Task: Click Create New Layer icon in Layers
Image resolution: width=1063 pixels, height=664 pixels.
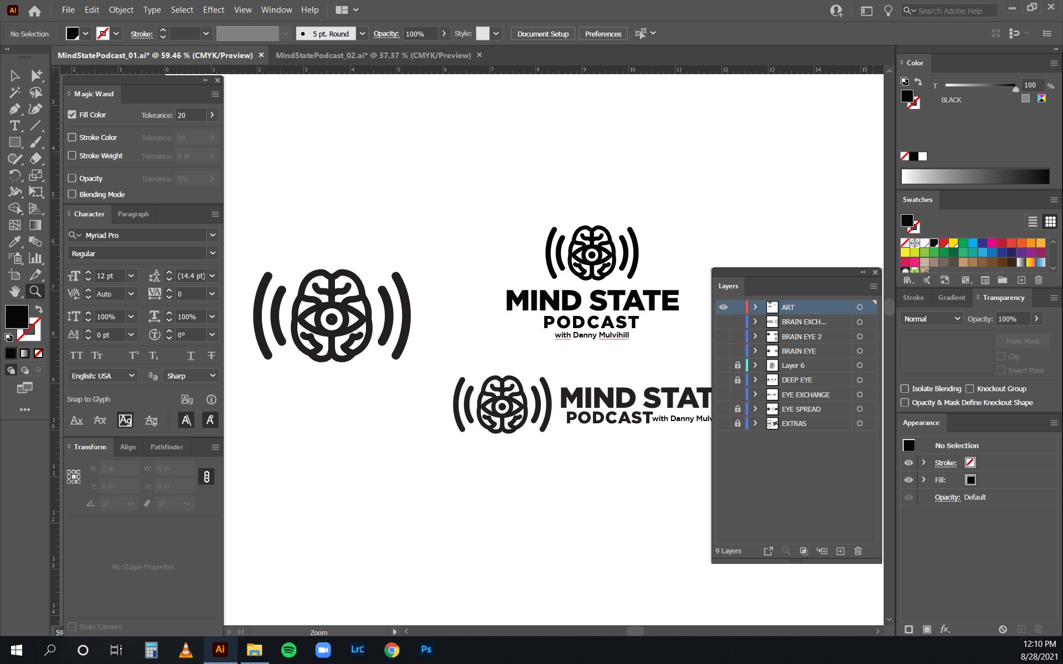Action: point(840,551)
